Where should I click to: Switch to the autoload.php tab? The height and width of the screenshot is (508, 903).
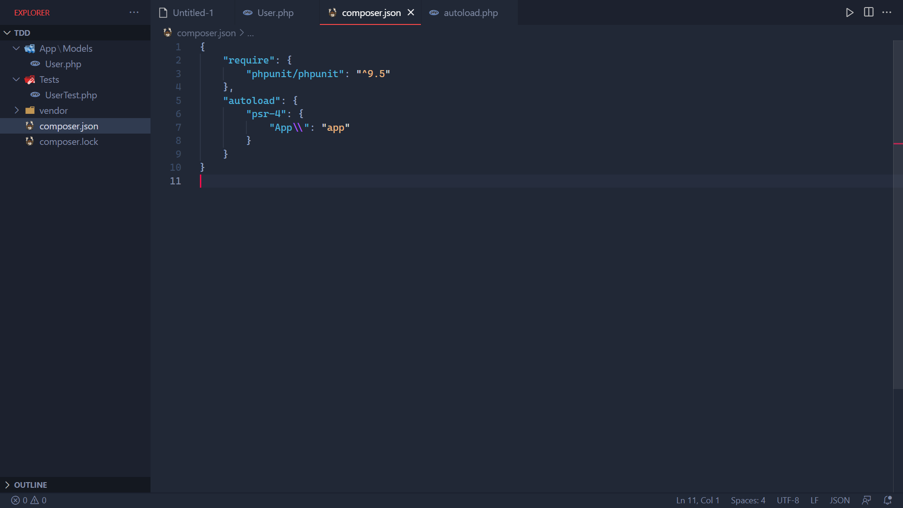471,13
